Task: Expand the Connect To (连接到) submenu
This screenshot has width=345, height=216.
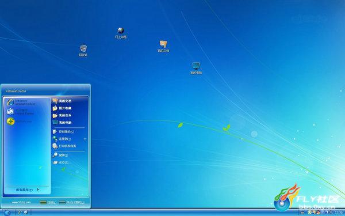Action: [69, 139]
